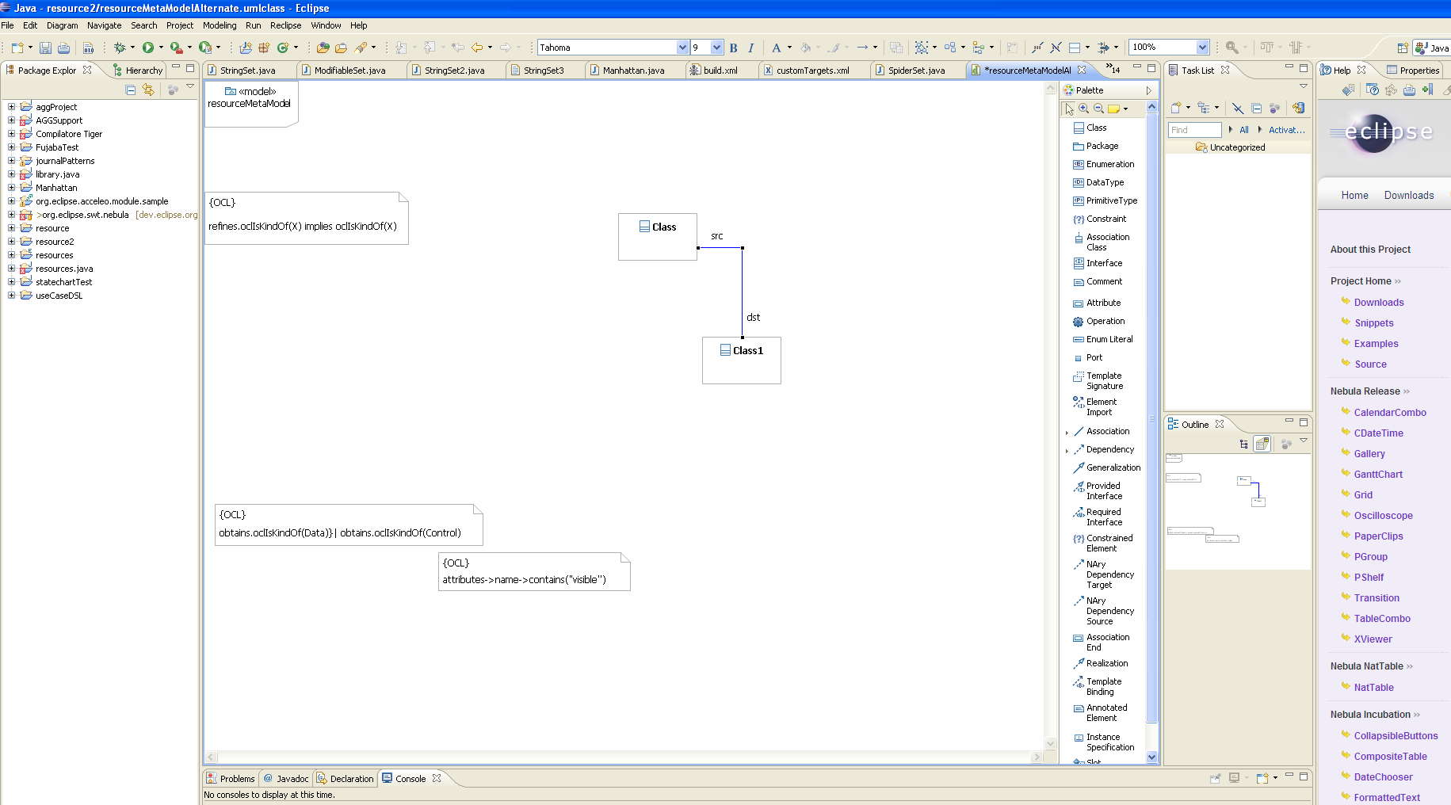Click the Class1 box in the diagram
1451x805 pixels.
coord(742,361)
